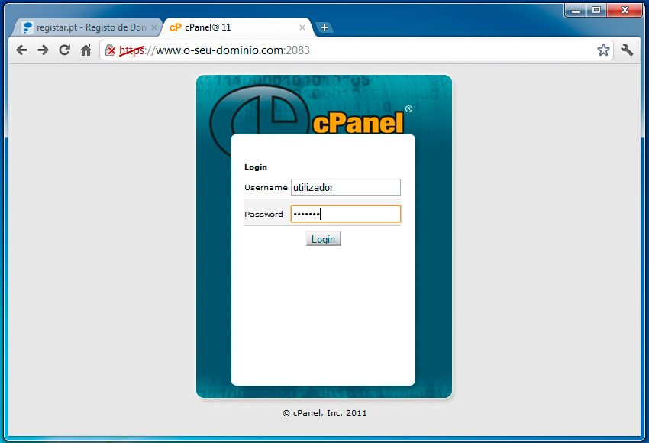
Task: Click the Username field containing utilizador
Action: tap(346, 187)
